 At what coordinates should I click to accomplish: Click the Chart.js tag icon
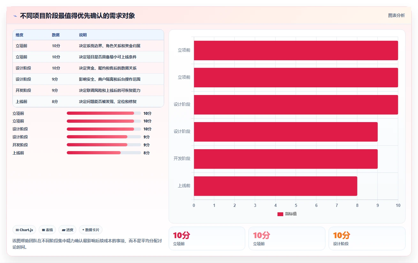[17, 230]
